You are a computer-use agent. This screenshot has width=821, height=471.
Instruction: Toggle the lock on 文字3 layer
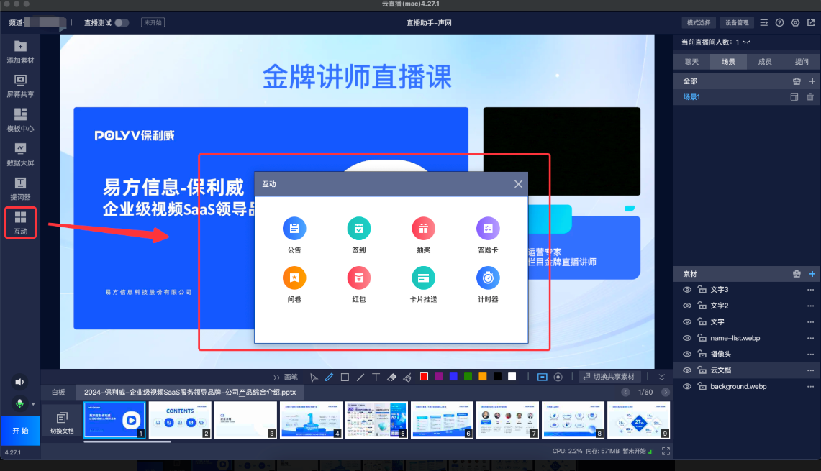pos(702,289)
